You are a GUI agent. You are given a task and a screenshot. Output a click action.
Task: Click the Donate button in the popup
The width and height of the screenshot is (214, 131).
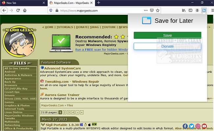168,46
